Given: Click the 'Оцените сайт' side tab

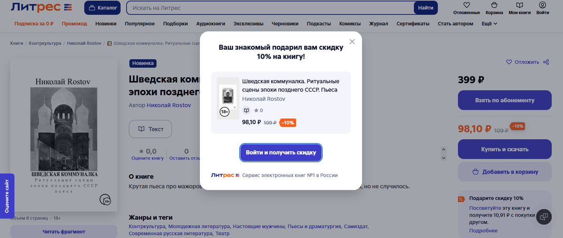Looking at the screenshot, I should [7, 196].
